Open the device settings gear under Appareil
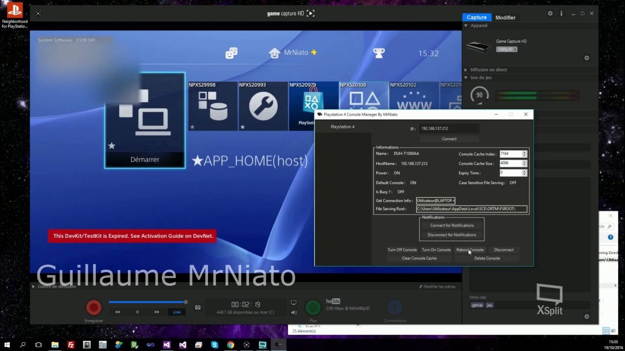The width and height of the screenshot is (625, 351). [586, 58]
